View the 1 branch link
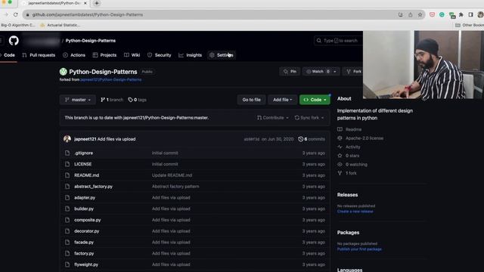Screen dimensions: 484x272 112,100
